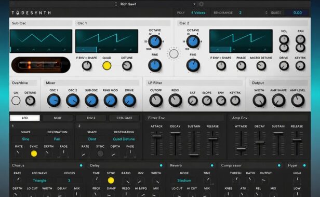This screenshot has width=320, height=197.
Task: Adjust Osc 1 F ENV > SHAPE knob
Action: [x=87, y=66]
